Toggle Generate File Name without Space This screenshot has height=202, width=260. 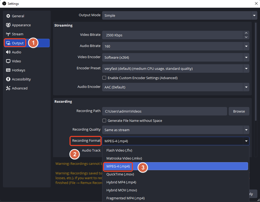point(104,121)
